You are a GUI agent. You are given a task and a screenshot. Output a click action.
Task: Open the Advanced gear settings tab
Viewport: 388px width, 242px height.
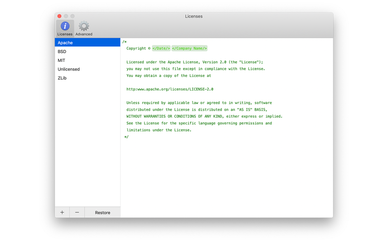coord(83,29)
